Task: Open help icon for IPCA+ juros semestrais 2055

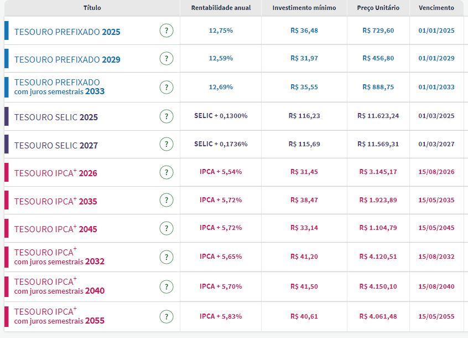Action: coord(166,316)
